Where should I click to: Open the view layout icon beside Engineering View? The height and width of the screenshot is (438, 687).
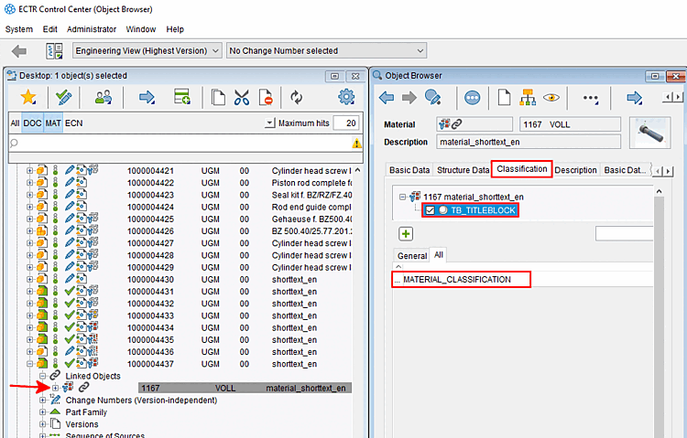pos(54,51)
